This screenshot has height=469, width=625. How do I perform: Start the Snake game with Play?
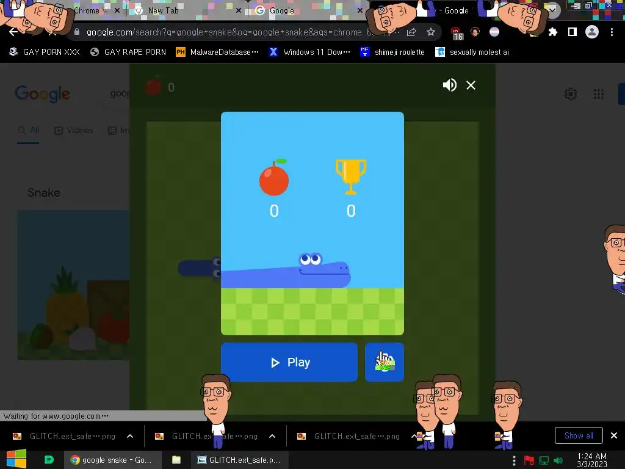(289, 362)
